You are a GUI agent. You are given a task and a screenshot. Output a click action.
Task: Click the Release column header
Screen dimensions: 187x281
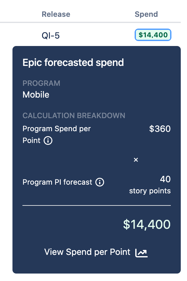coord(56,14)
